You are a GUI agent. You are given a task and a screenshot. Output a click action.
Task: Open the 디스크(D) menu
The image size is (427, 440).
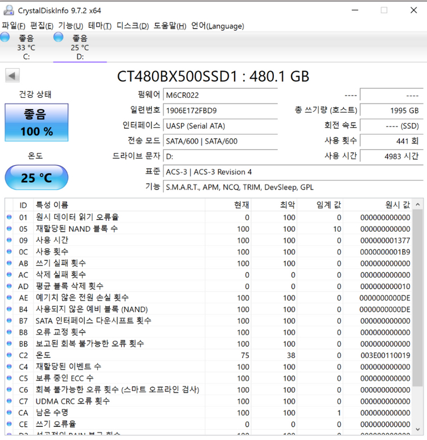tap(133, 26)
